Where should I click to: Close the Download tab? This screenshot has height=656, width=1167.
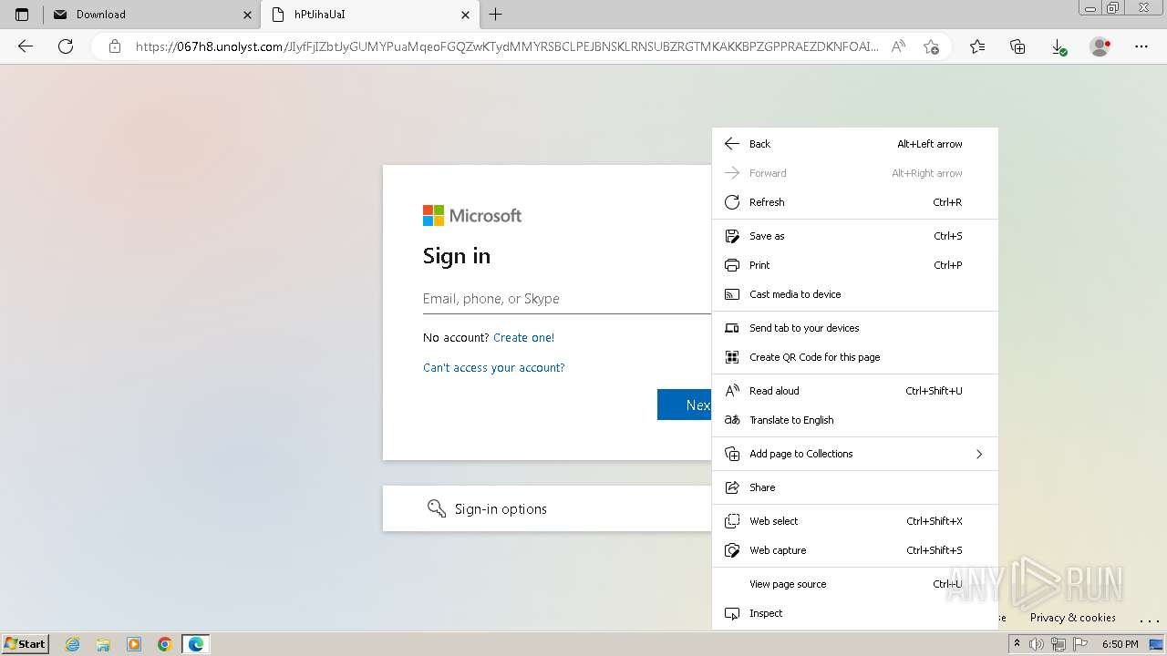[x=247, y=15]
